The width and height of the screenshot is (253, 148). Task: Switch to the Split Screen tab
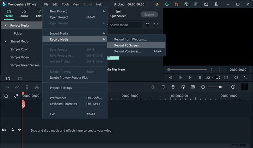coord(118,14)
